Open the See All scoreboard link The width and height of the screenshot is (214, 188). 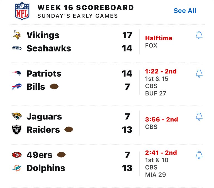point(185,11)
